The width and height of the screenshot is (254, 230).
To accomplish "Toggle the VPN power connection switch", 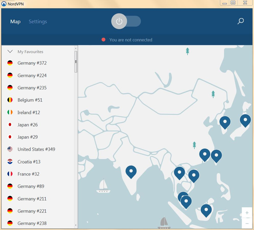I will 126,21.
